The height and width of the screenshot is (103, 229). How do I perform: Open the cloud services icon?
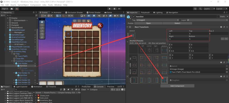[12, 9]
